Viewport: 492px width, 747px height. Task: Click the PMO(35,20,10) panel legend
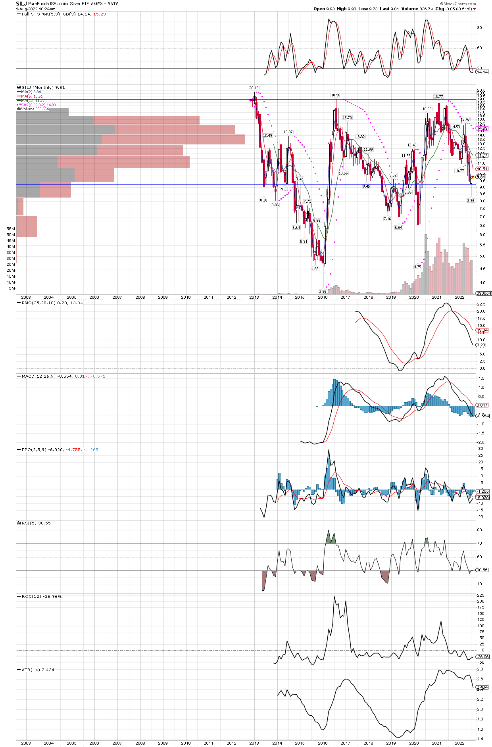pyautogui.click(x=50, y=303)
